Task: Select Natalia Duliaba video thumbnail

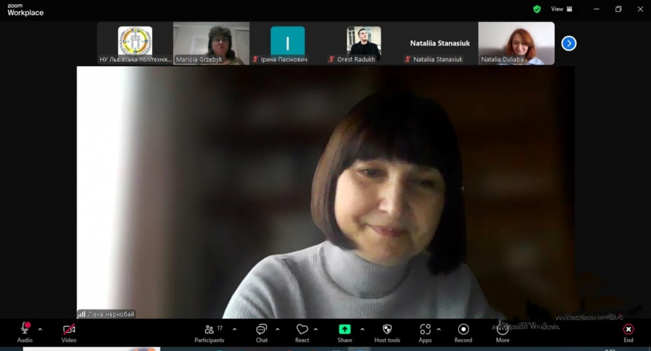Action: [x=516, y=43]
